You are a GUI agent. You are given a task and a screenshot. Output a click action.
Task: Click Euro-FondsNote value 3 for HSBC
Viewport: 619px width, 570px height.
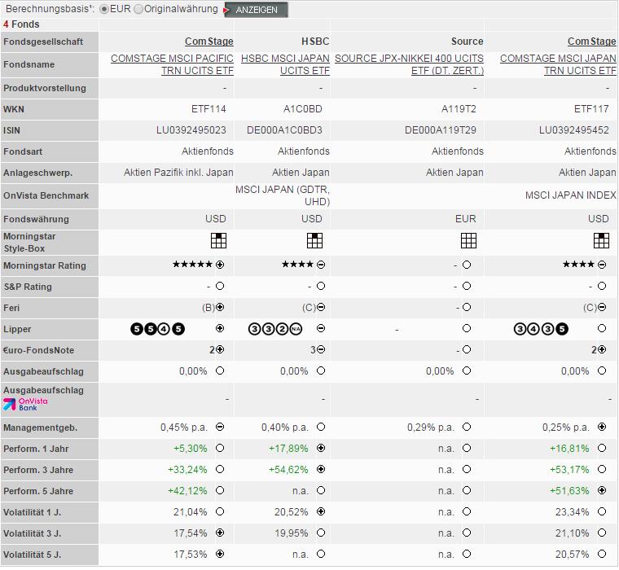click(x=313, y=350)
